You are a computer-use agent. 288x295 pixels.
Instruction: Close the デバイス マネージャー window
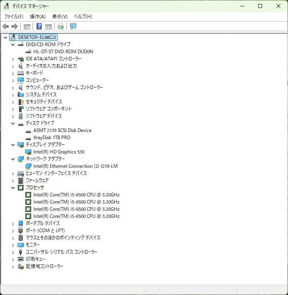point(278,6)
